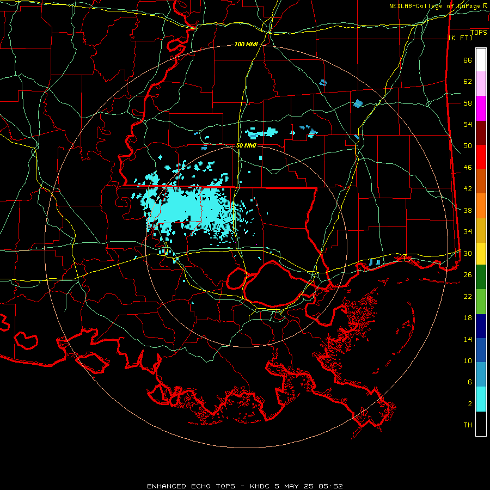Click the dark red legend swatch between 54 and 50
The width and height of the screenshot is (490, 490).
pyautogui.click(x=481, y=133)
